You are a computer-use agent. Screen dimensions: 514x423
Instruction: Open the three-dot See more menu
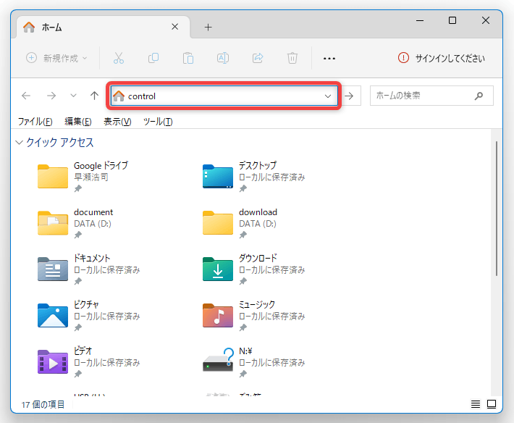[329, 59]
